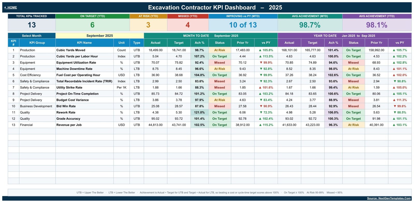
Task: Click Avg Achievement MTD value 98.7%
Action: [310, 25]
